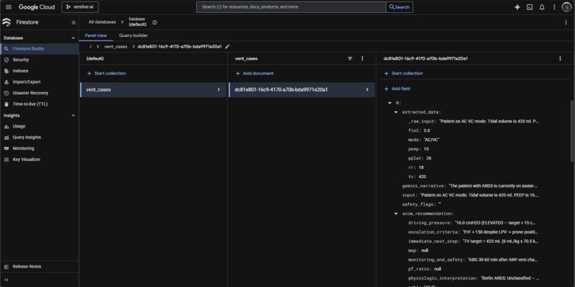
Task: Click the immediate_next_step field
Action: point(473,241)
